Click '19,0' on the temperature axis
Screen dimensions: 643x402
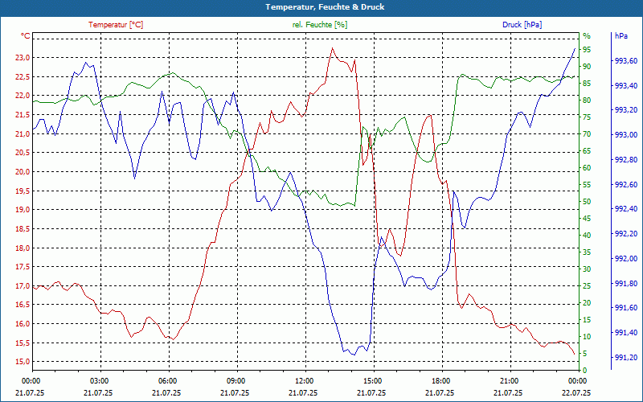click(x=23, y=210)
